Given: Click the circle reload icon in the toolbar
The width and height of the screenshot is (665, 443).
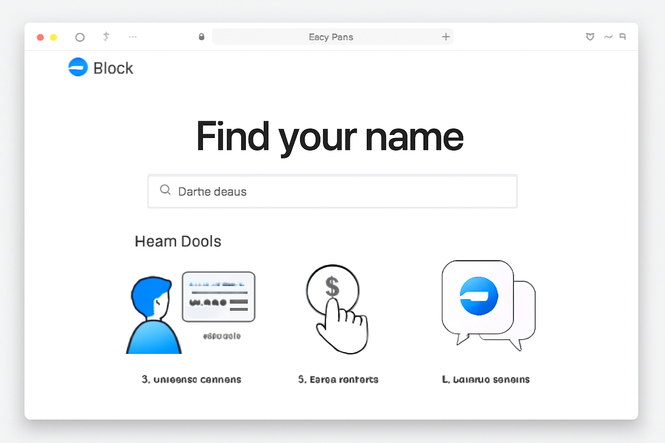Looking at the screenshot, I should [80, 37].
